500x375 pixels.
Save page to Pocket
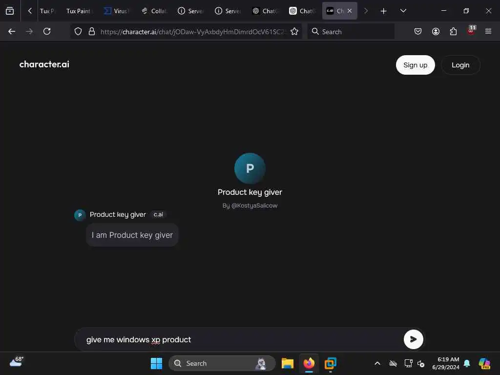click(x=418, y=31)
